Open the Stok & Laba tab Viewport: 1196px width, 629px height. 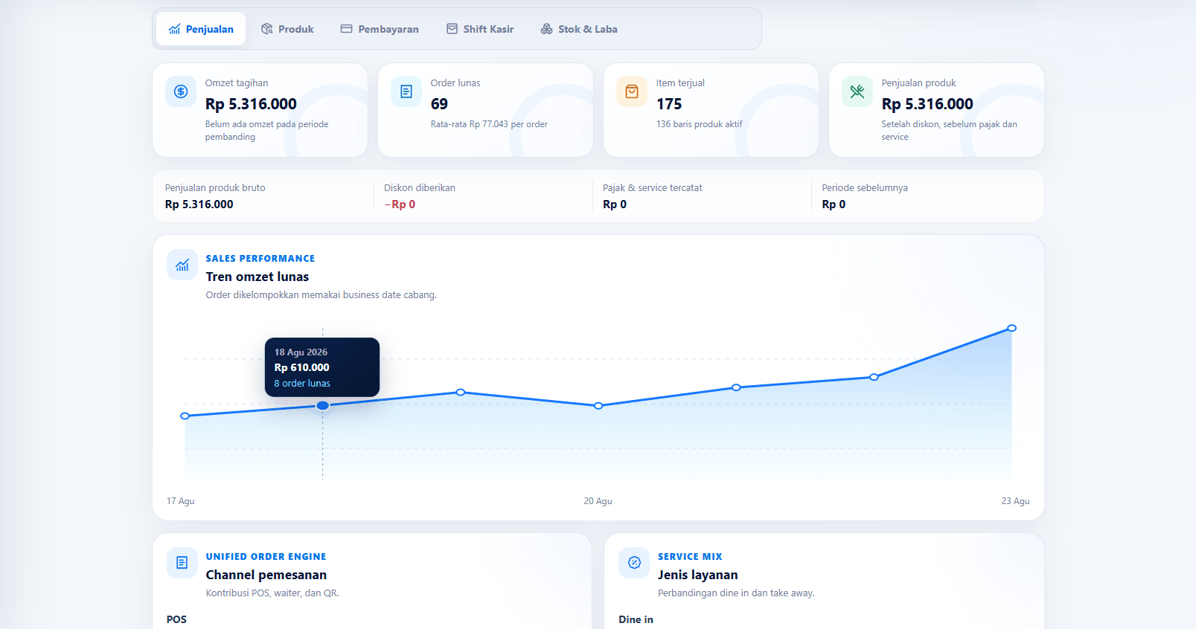click(x=579, y=29)
